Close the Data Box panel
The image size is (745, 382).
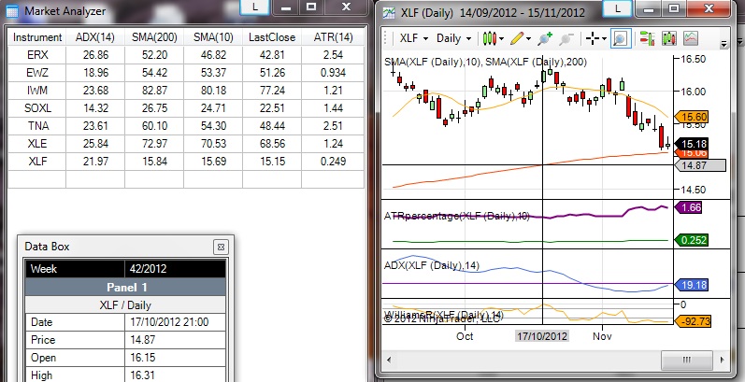(221, 247)
